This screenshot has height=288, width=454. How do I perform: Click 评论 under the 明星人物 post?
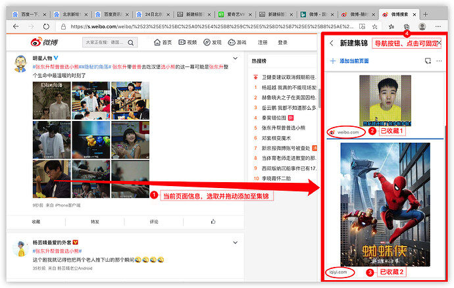(x=154, y=222)
